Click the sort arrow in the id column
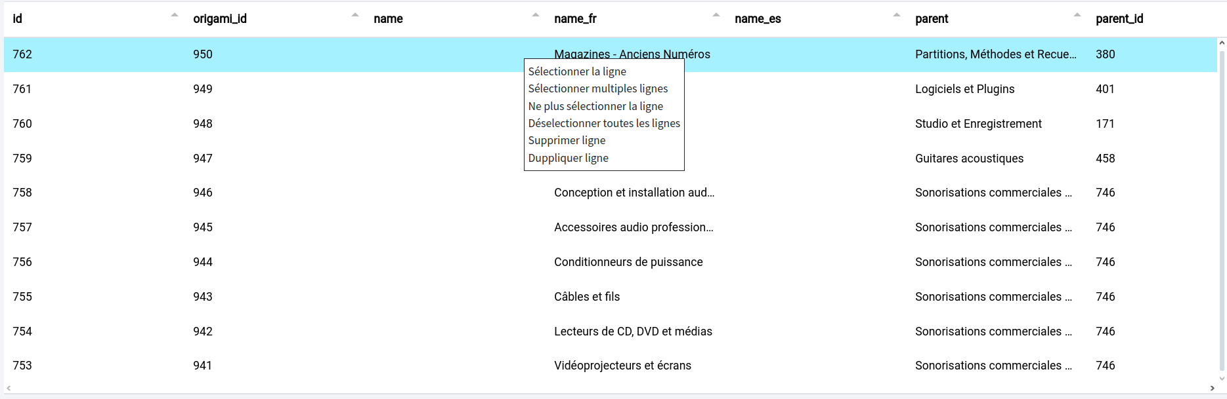The image size is (1227, 399). [x=175, y=15]
